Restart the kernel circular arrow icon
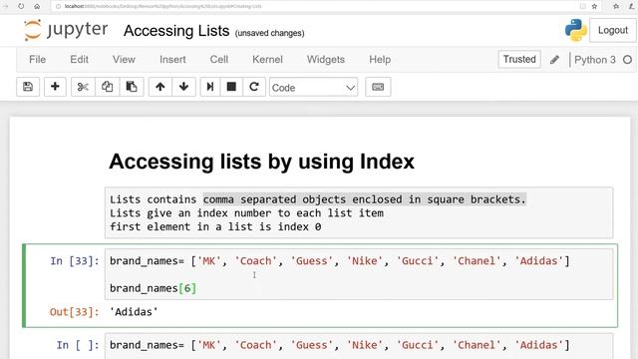This screenshot has width=638, height=359. point(254,87)
